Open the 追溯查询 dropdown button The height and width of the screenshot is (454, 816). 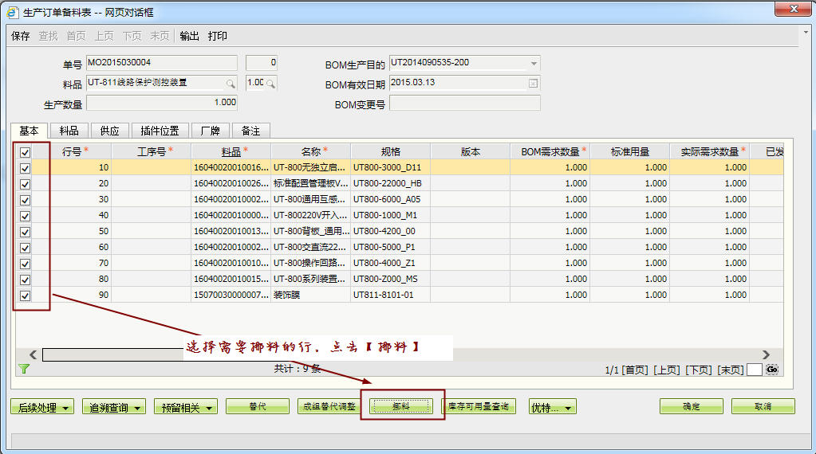pos(114,407)
